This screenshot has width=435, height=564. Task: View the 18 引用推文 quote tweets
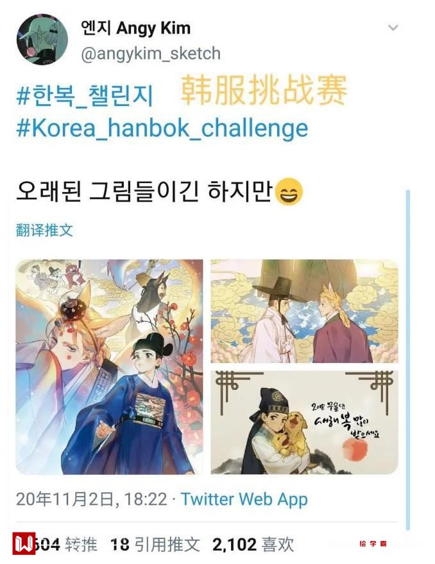tap(155, 544)
